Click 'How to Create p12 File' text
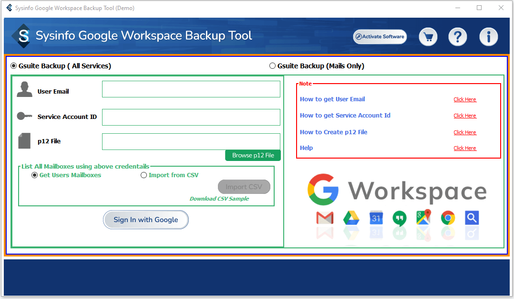This screenshot has height=299, width=514. click(334, 132)
